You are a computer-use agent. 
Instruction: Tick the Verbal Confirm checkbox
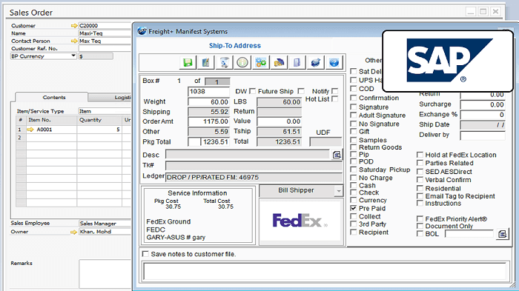(420, 180)
